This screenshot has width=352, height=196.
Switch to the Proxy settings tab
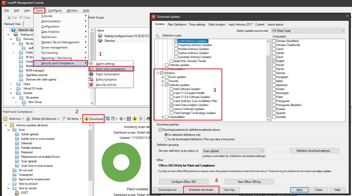(197, 24)
